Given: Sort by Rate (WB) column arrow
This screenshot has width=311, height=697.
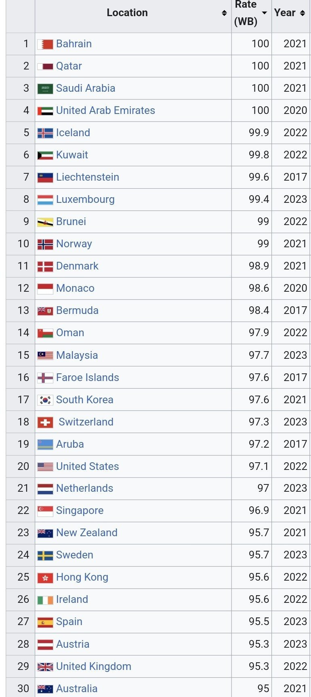Looking at the screenshot, I should point(264,13).
